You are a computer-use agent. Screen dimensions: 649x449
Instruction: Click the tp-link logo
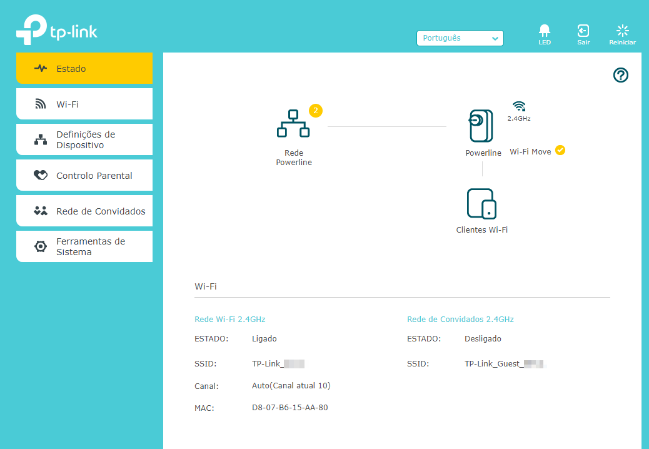57,30
